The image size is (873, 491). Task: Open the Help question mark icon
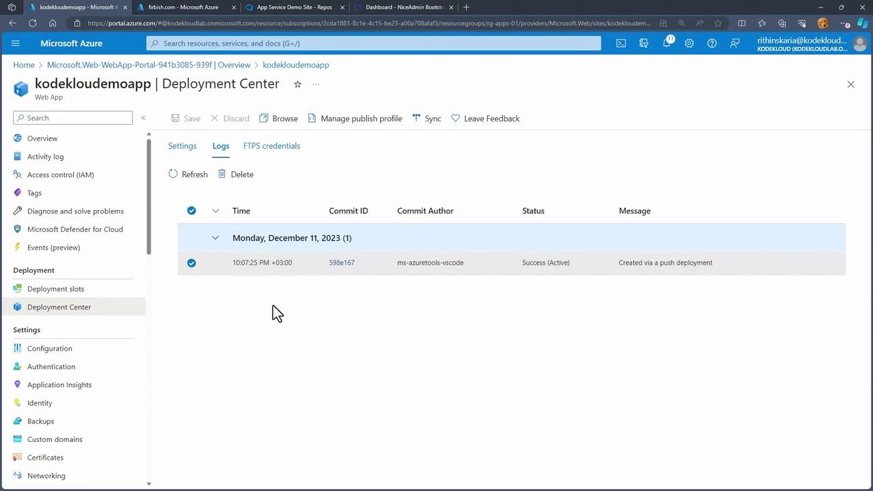[712, 43]
